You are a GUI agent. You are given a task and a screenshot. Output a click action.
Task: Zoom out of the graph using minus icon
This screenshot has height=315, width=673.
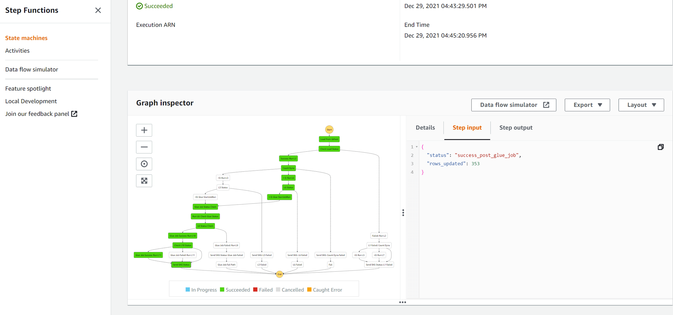[144, 147]
